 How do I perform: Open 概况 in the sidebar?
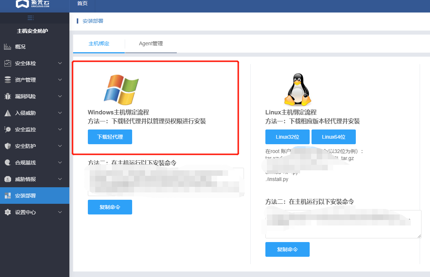[x=35, y=47]
